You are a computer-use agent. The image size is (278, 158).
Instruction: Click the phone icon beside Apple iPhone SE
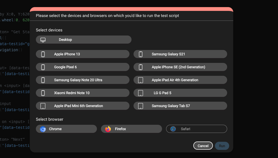pos(141,67)
